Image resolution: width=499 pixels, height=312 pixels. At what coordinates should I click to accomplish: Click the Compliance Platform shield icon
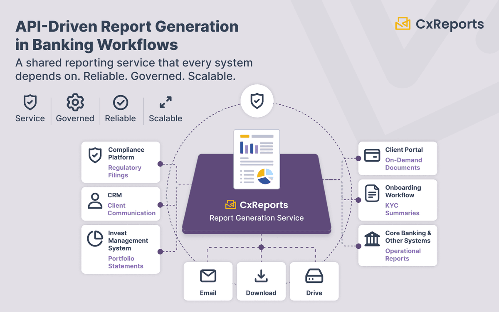[x=95, y=155]
